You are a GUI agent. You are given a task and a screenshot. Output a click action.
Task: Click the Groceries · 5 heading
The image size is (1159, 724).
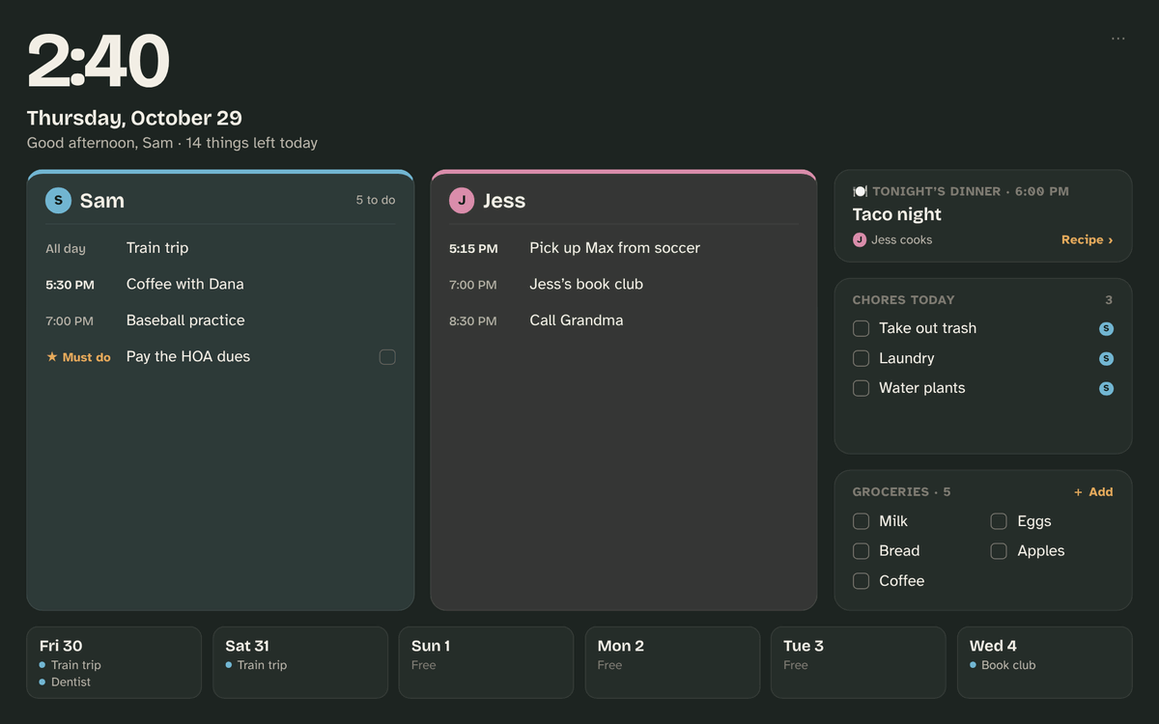click(x=901, y=491)
